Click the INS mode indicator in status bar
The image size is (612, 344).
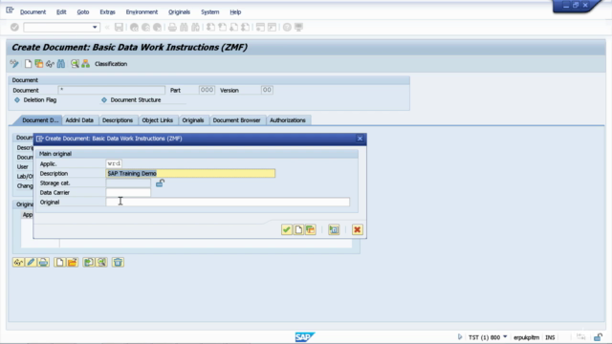pyautogui.click(x=550, y=337)
